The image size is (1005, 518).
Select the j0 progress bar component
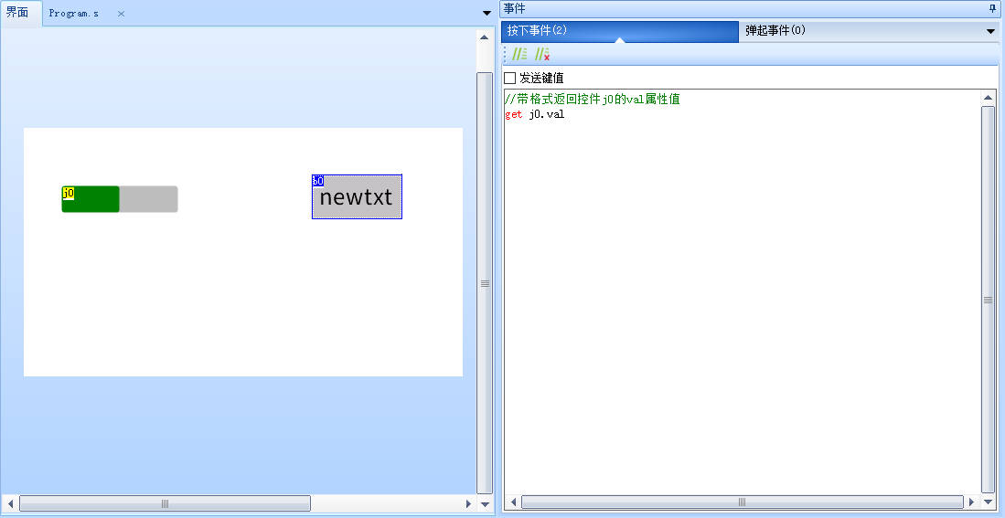[x=120, y=199]
